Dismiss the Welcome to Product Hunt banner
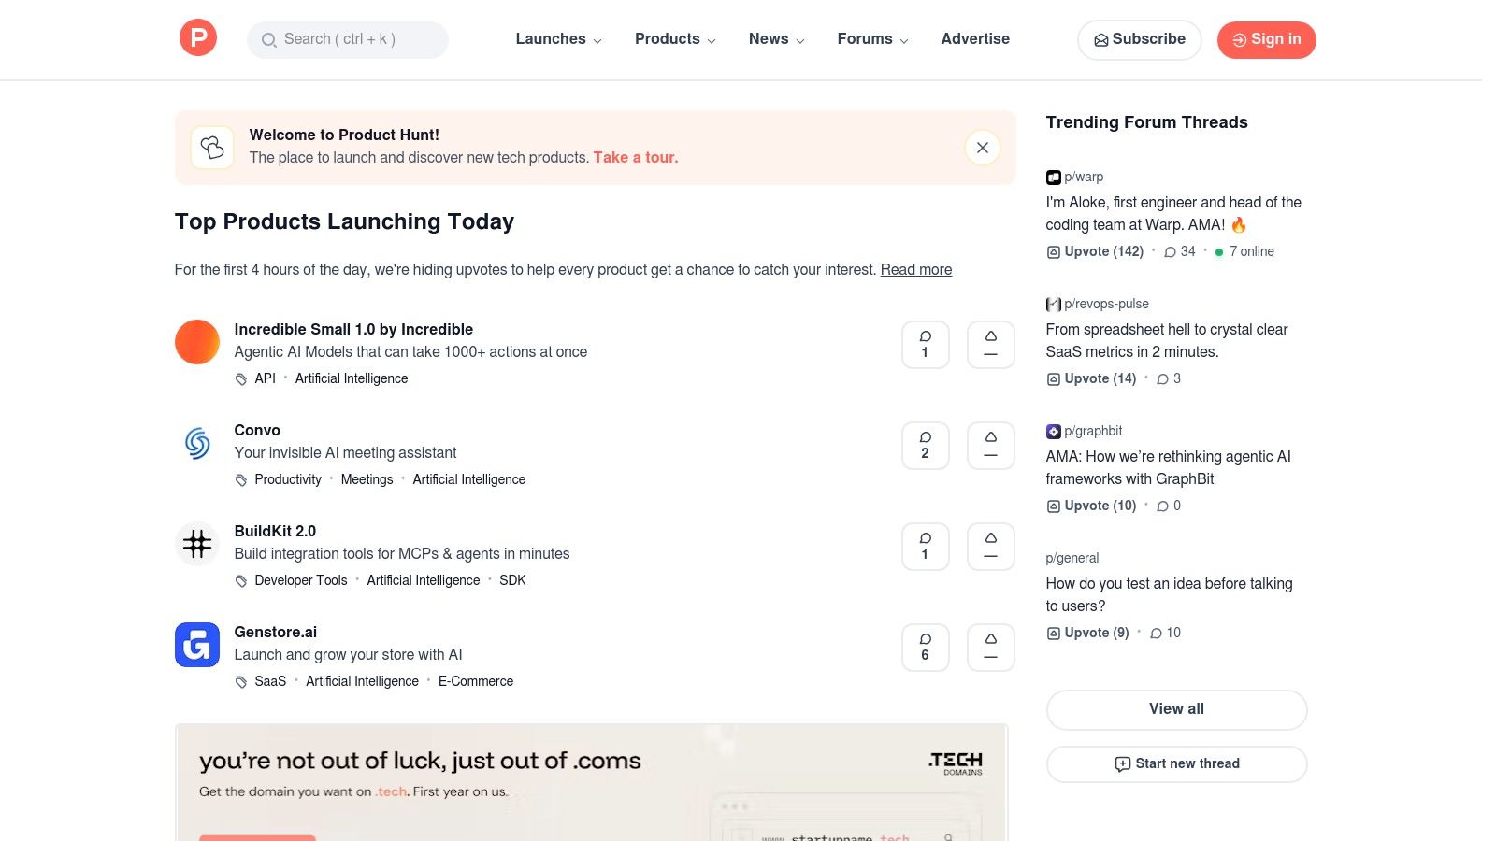The image size is (1496, 841). pyautogui.click(x=983, y=148)
